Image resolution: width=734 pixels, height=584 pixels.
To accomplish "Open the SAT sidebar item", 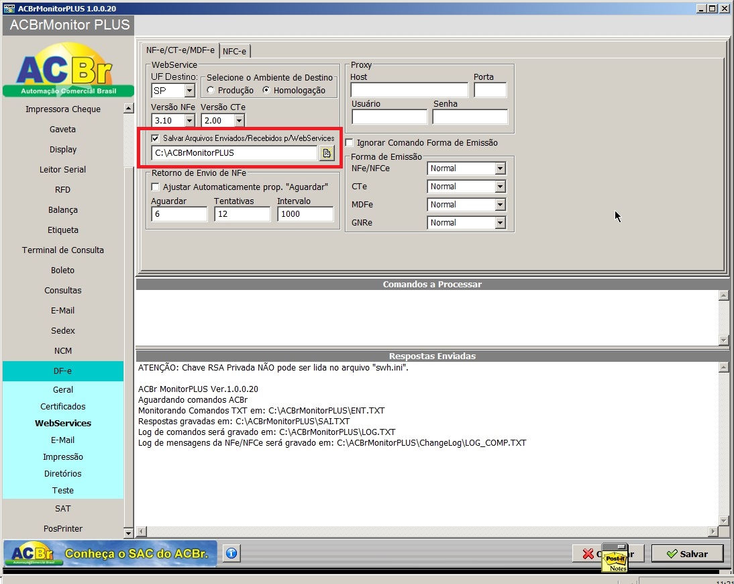I will [x=62, y=509].
